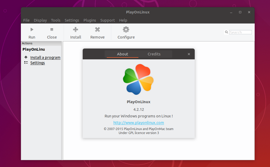This screenshot has height=167, width=270.
Task: Close the About dialog
Action: 189,54
